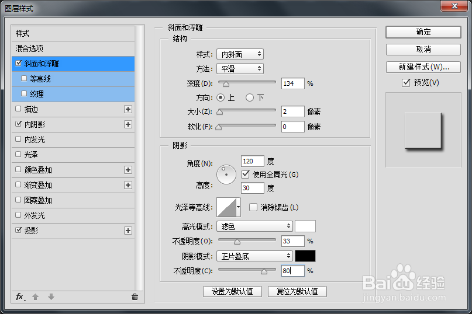The image size is (472, 314).
Task: Click the 取消 button
Action: [x=423, y=49]
